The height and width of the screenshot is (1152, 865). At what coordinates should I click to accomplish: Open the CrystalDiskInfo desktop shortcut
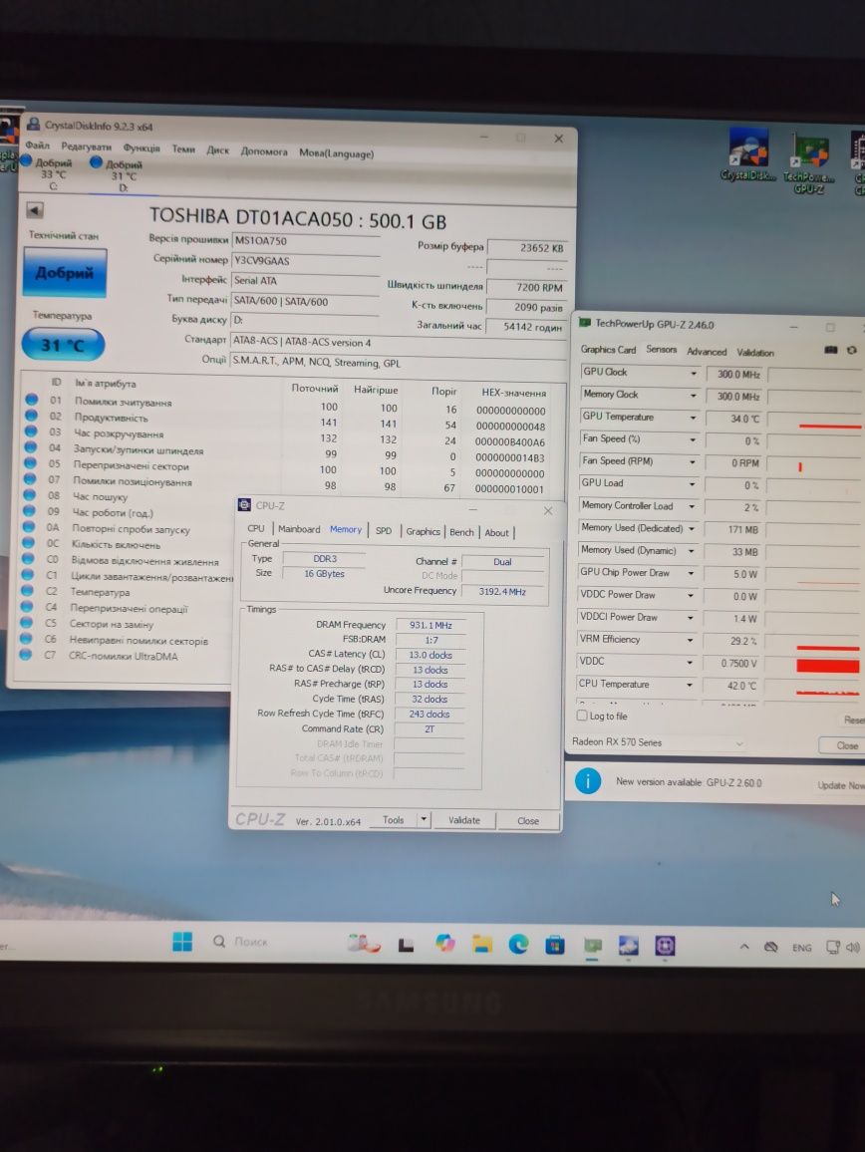click(748, 154)
